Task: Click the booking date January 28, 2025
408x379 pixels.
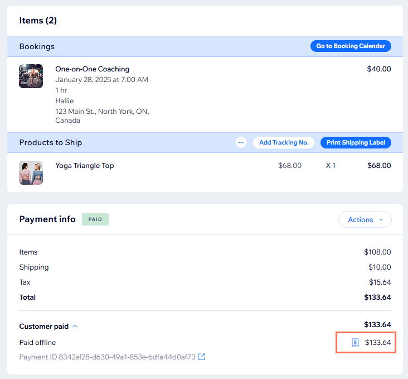Action: (101, 80)
